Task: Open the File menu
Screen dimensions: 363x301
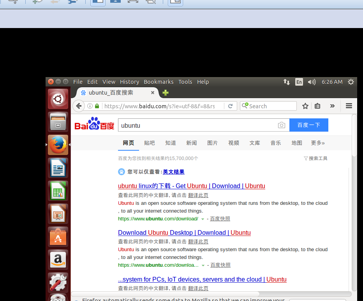Action: pos(78,82)
